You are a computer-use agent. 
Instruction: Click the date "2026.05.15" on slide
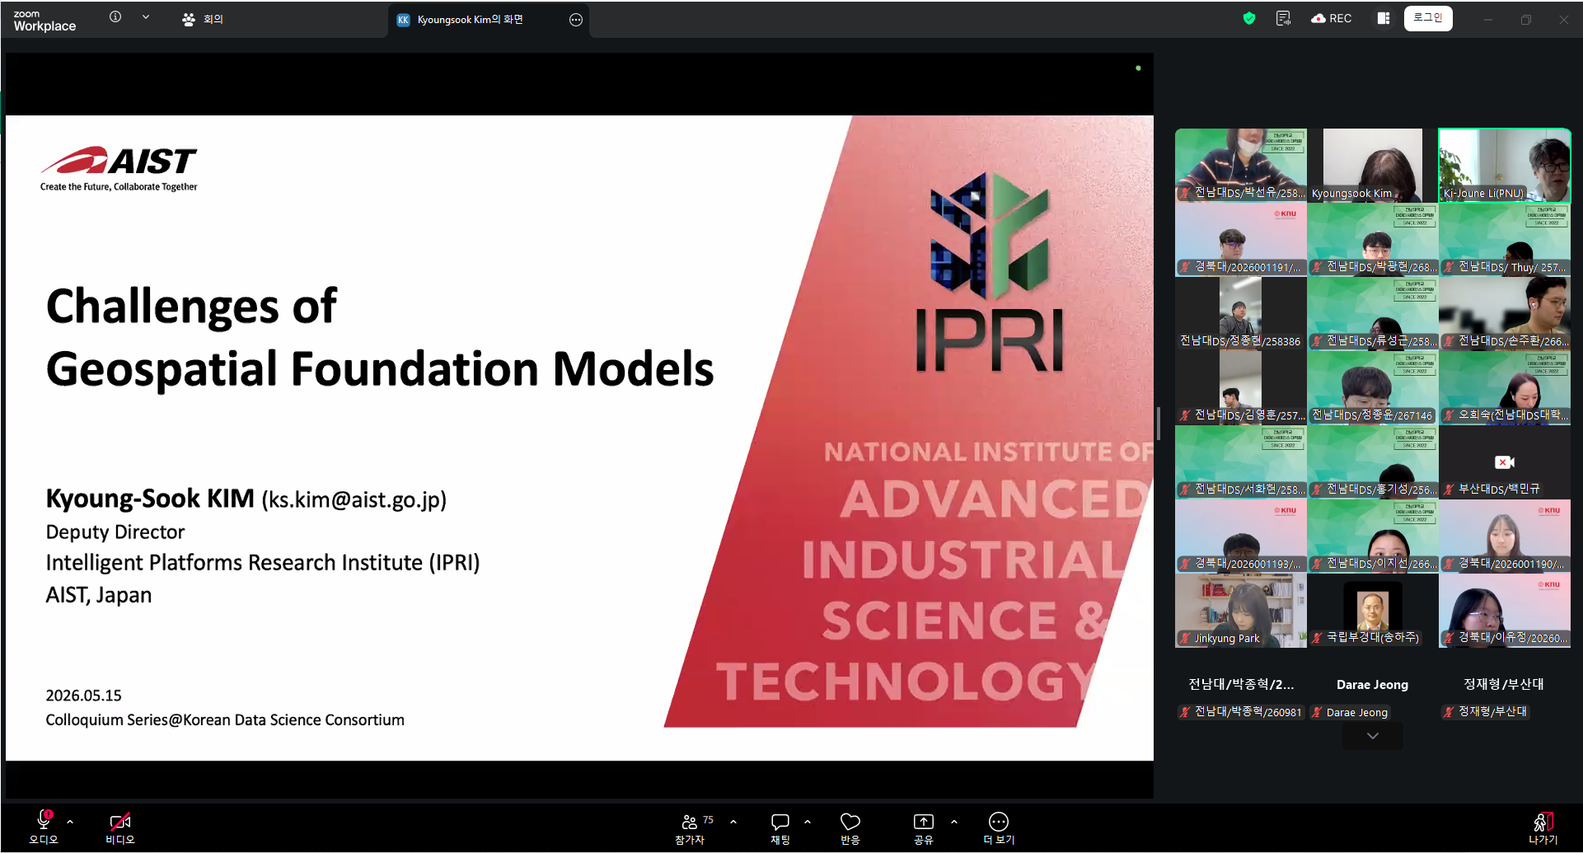click(83, 696)
